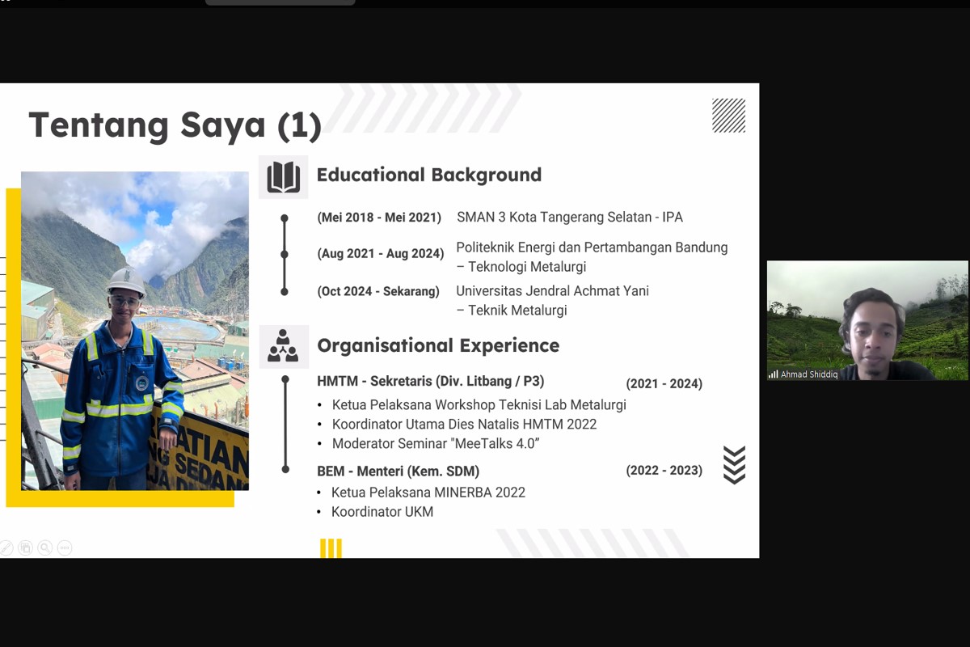The height and width of the screenshot is (647, 970).
Task: Click the diagonal striped square decoration
Action: click(728, 116)
